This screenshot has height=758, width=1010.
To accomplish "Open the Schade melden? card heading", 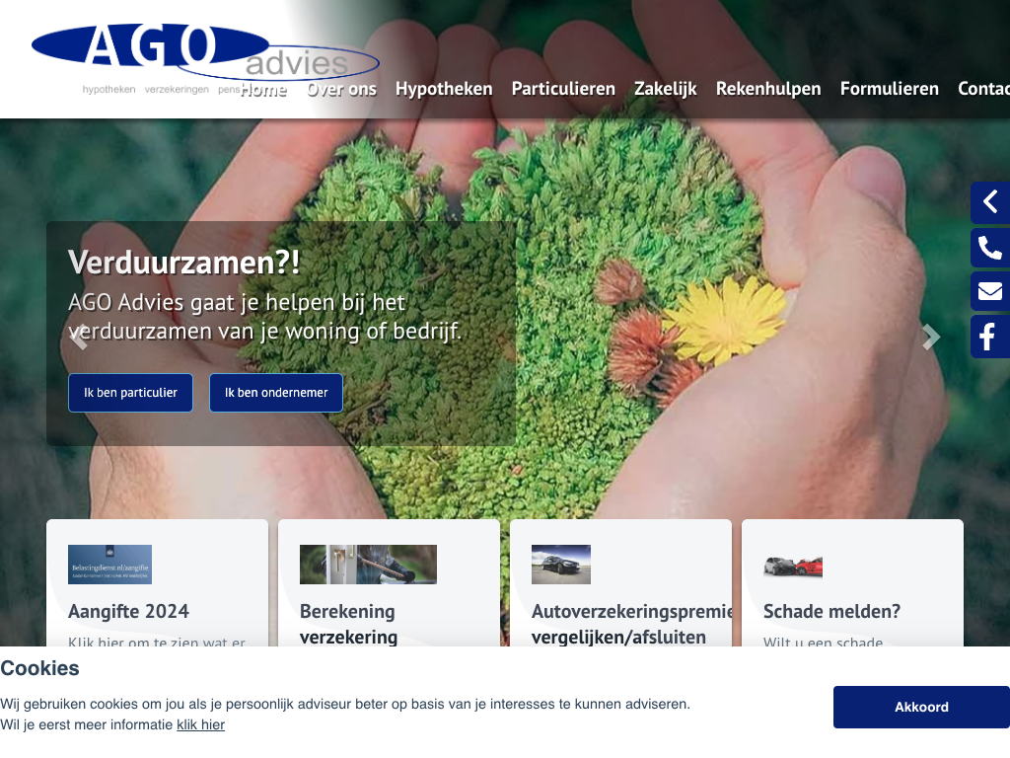I will tap(831, 611).
